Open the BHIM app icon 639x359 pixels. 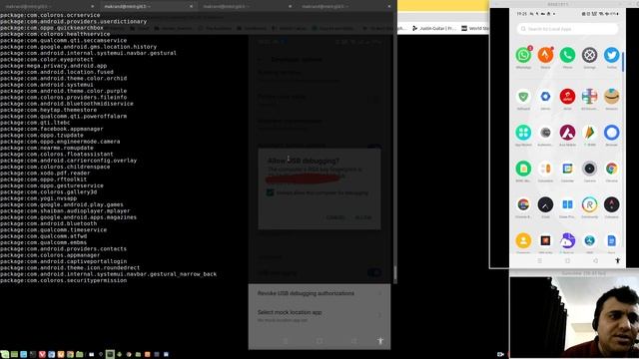click(x=589, y=133)
